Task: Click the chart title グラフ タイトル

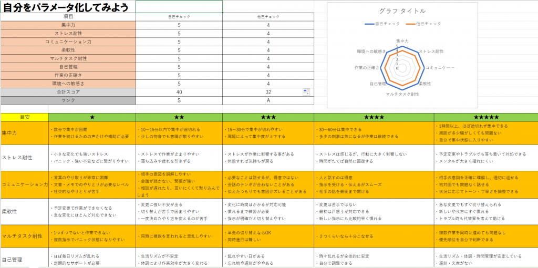Action: pos(402,11)
